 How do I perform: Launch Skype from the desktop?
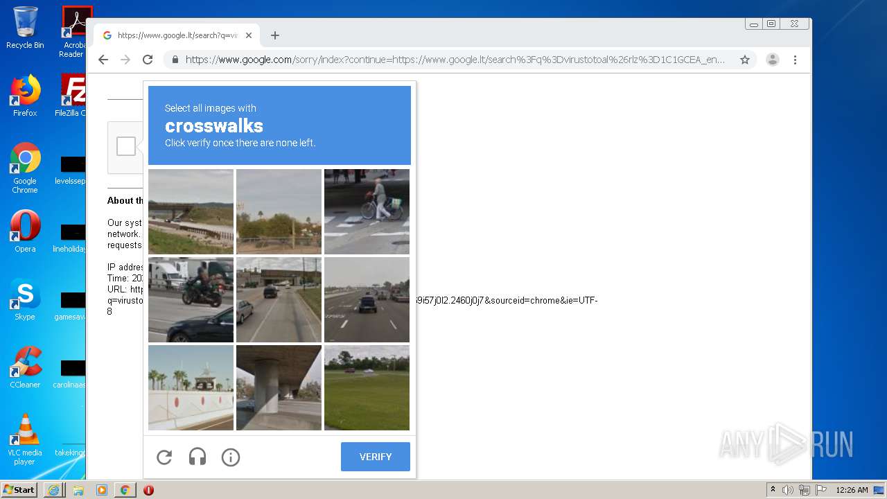click(25, 299)
